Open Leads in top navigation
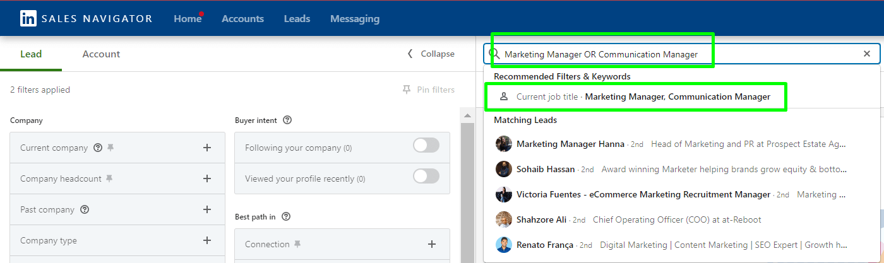 (297, 18)
